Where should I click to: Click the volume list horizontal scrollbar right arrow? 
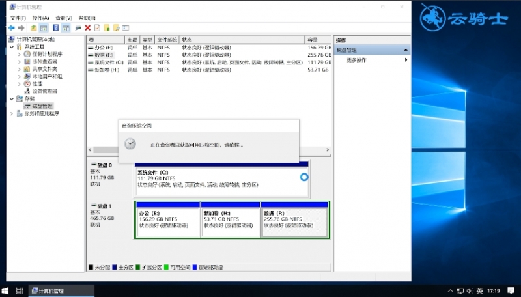pos(328,150)
